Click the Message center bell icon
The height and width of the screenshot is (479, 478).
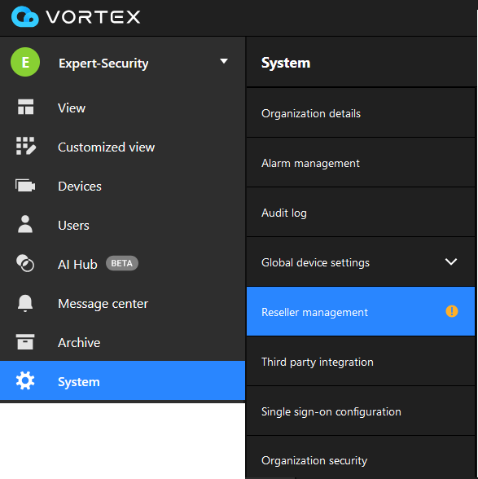tap(25, 303)
